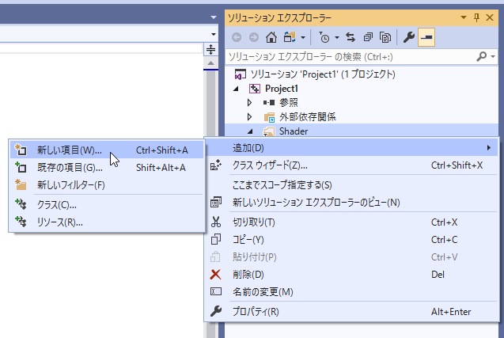
Task: Choose 名前の変更(M) from context menu
Action: click(x=351, y=291)
